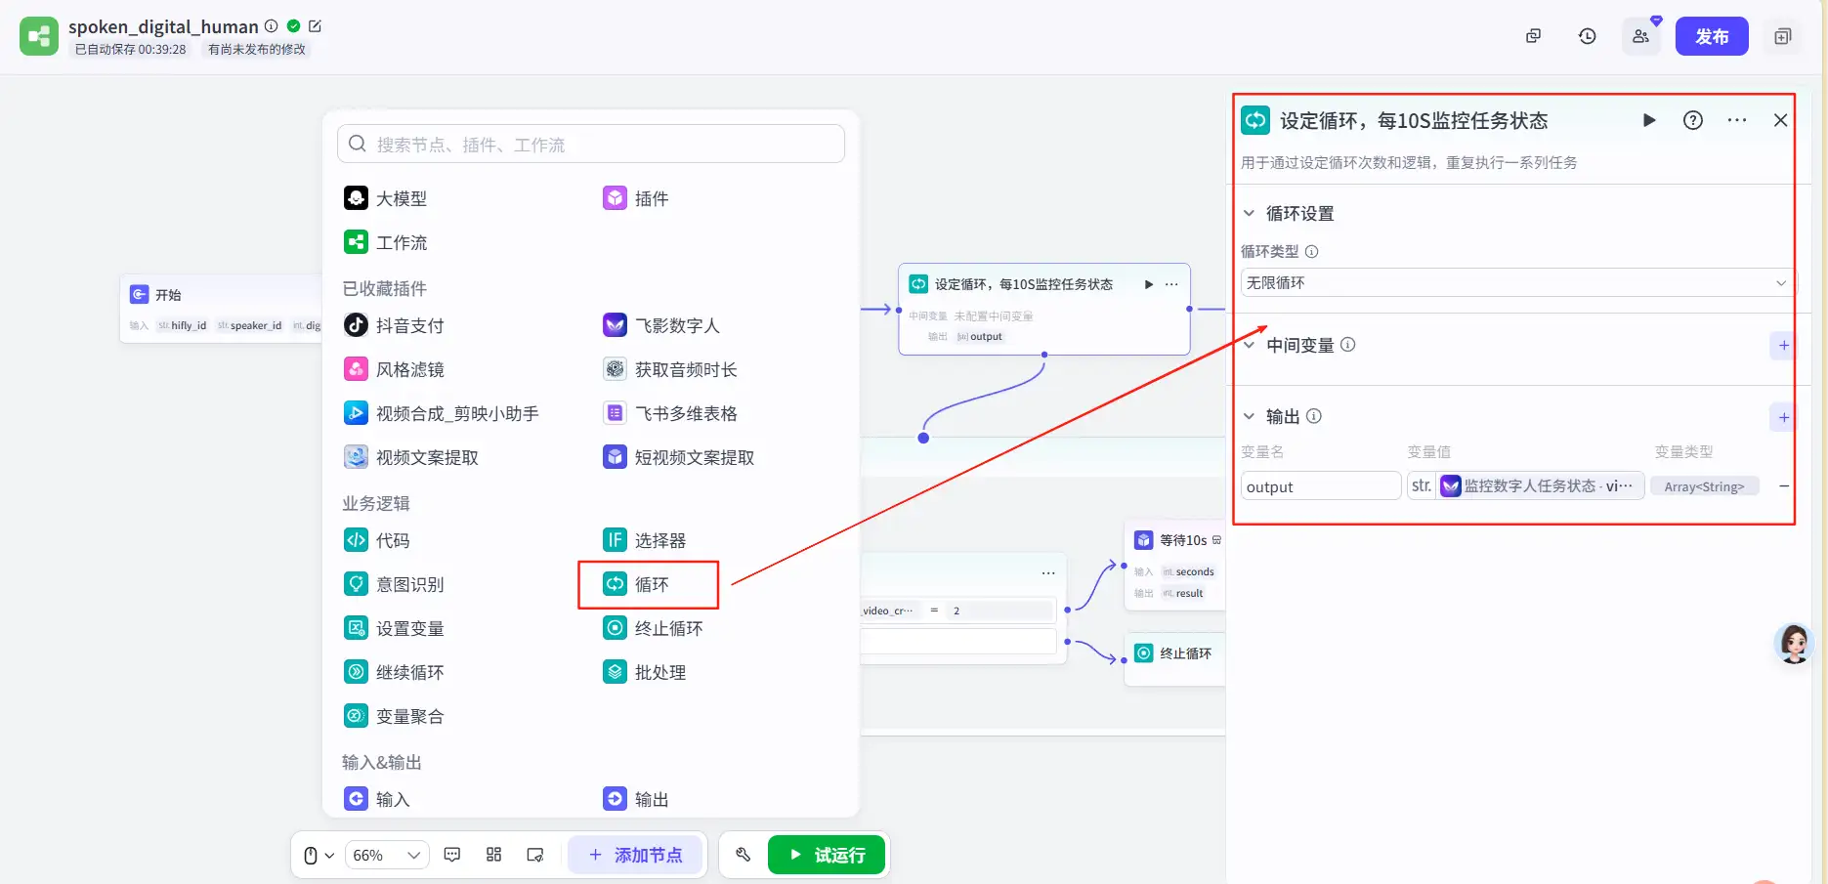Run the loop node from panel play icon
The image size is (1828, 884).
click(1649, 120)
